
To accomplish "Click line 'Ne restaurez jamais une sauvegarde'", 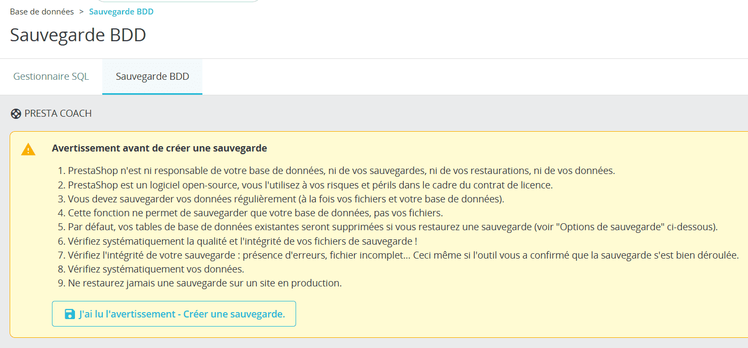I will pyautogui.click(x=205, y=283).
